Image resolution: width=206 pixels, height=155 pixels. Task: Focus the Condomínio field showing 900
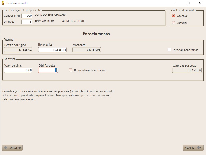click(27, 16)
